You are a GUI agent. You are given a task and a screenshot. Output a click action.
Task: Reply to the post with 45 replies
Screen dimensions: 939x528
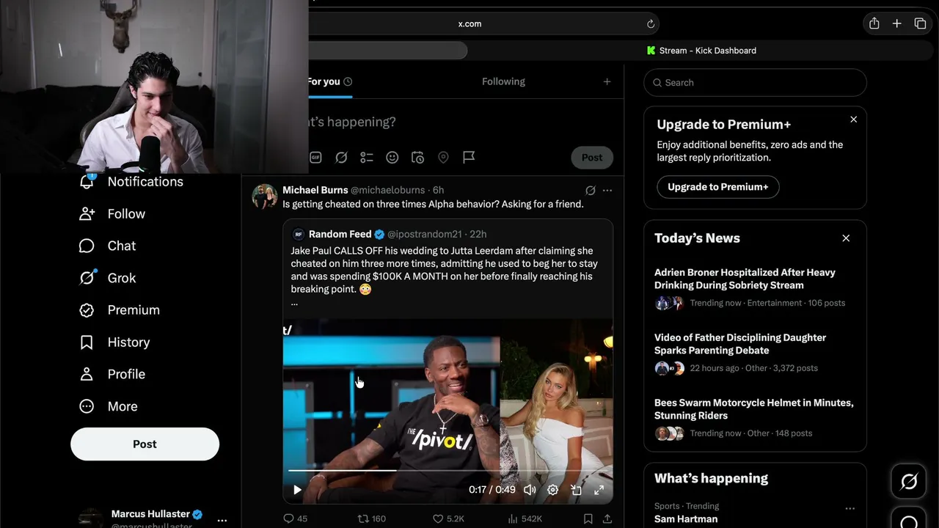pyautogui.click(x=295, y=518)
